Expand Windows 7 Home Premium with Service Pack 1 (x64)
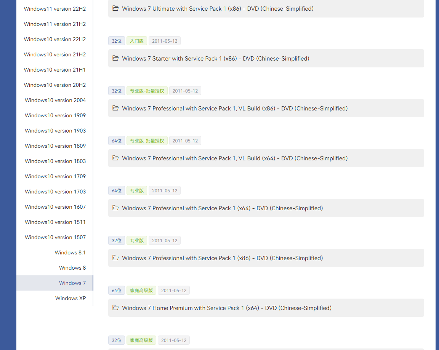439x350 pixels. tap(266, 308)
